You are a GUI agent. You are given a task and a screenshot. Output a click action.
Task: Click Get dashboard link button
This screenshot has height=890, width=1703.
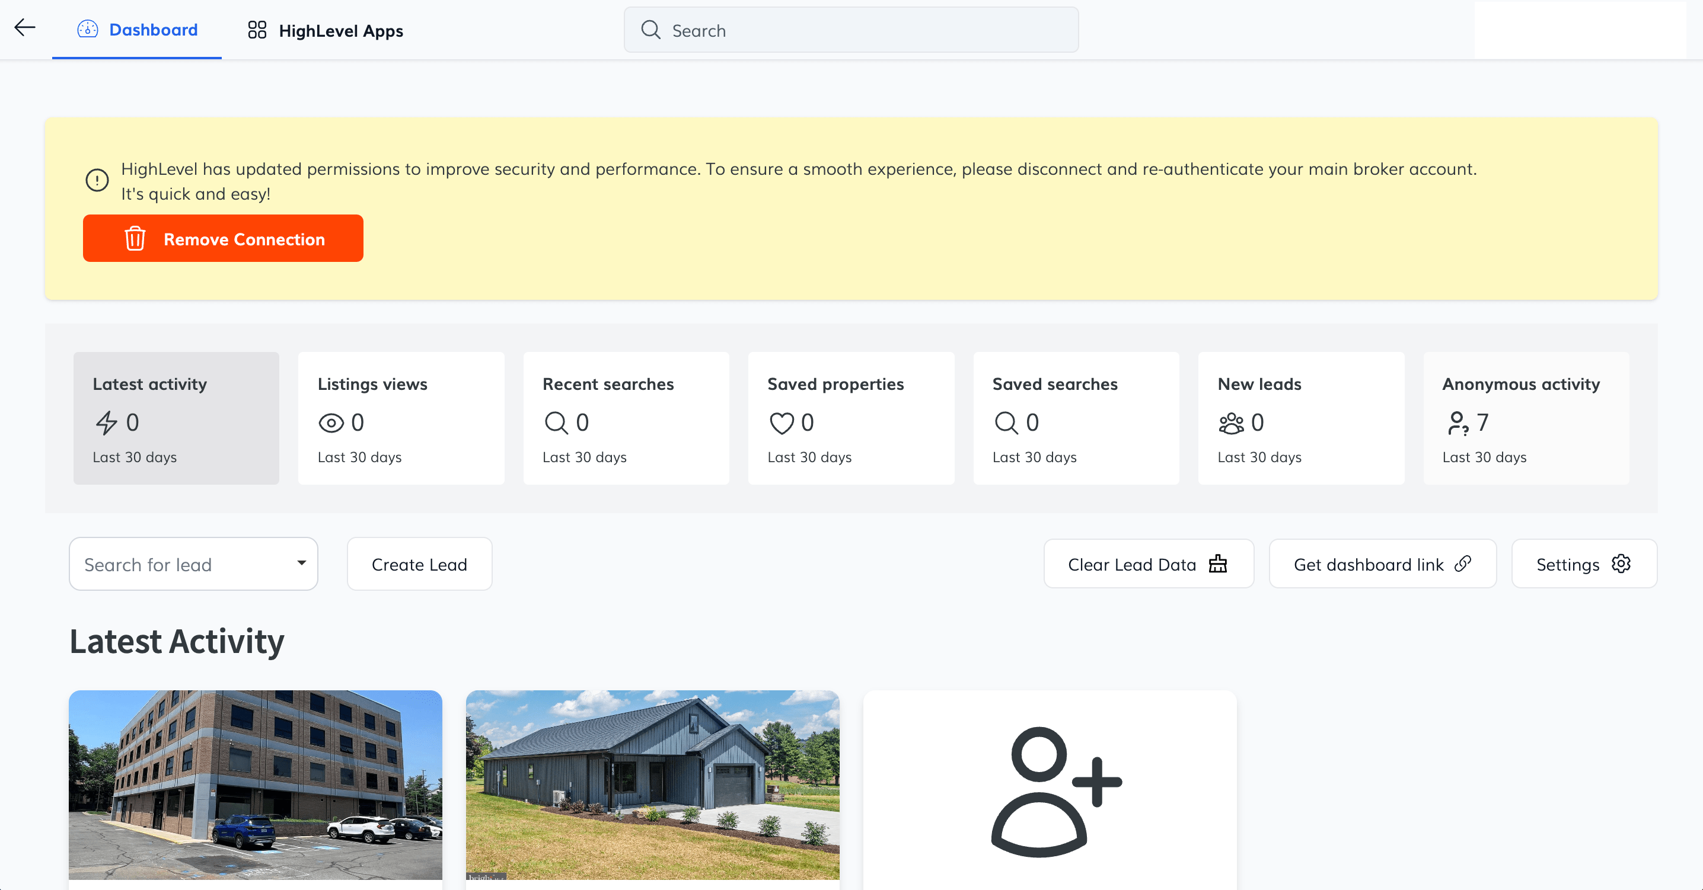click(1382, 564)
